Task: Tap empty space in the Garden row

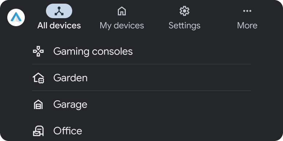Action: [170, 78]
